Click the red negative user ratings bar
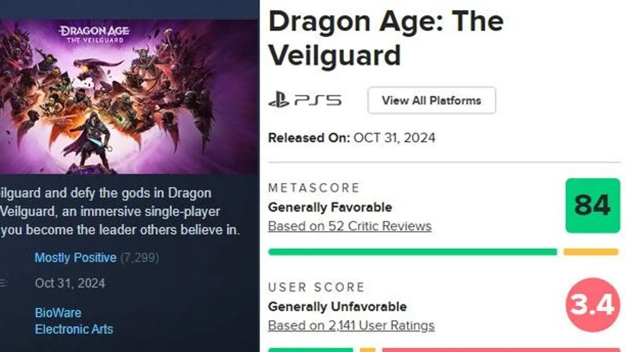The image size is (626, 352). tap(501, 349)
